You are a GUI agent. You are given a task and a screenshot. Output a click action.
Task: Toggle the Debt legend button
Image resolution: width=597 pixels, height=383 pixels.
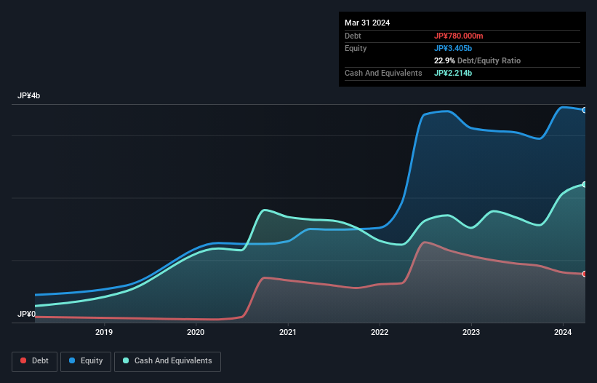click(35, 361)
